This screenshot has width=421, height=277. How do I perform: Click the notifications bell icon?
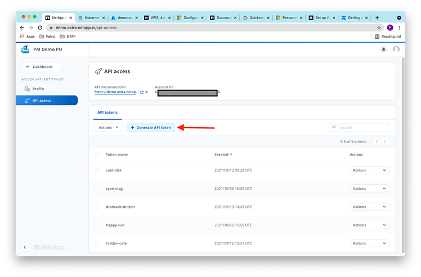384,49
